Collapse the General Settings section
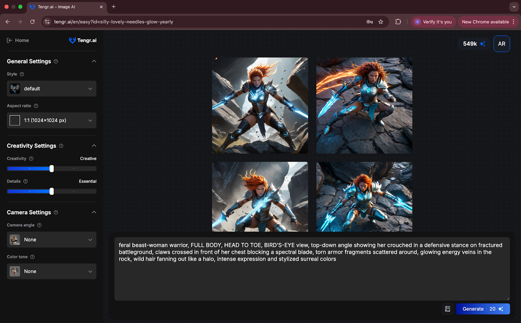 (94, 61)
